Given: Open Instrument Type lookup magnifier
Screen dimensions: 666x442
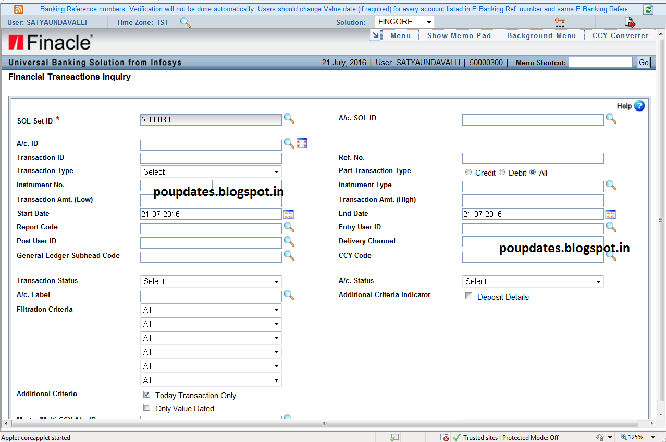Looking at the screenshot, I should point(611,185).
